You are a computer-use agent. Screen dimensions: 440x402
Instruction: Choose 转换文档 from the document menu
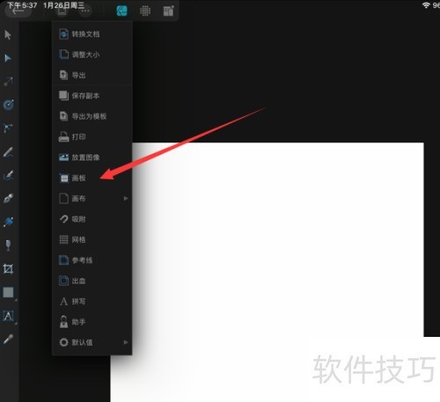tap(92, 34)
